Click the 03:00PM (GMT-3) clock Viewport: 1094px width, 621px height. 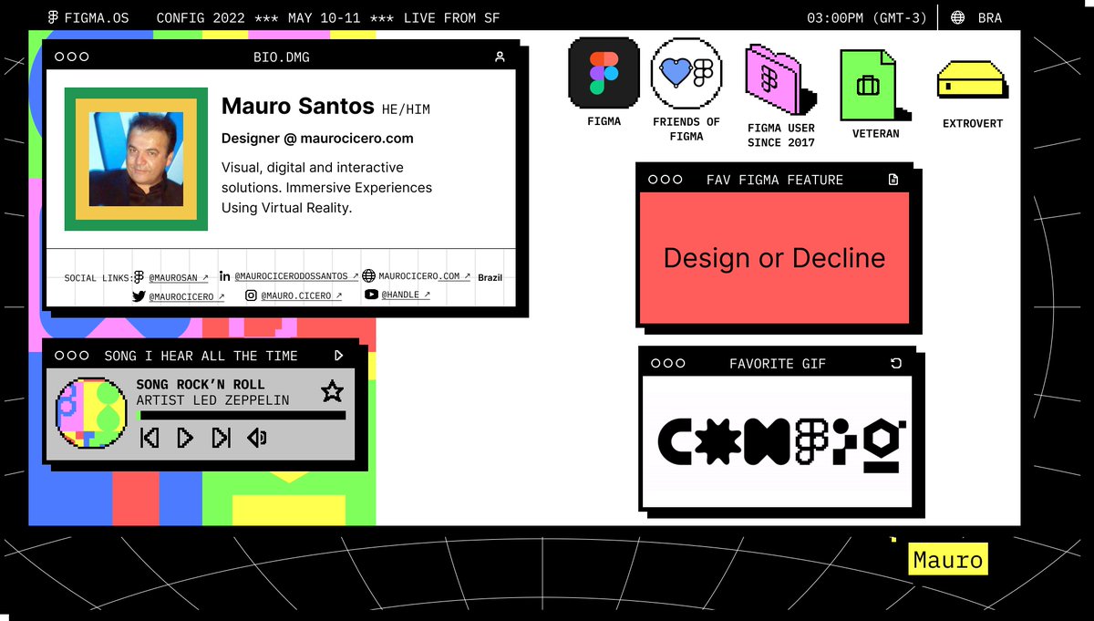(x=867, y=17)
